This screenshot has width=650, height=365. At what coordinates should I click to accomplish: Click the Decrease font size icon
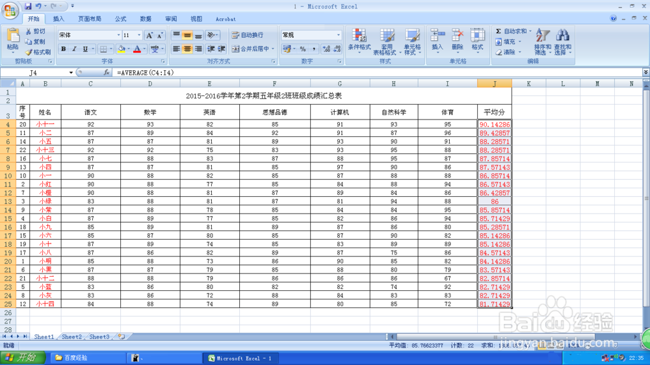(x=160, y=36)
